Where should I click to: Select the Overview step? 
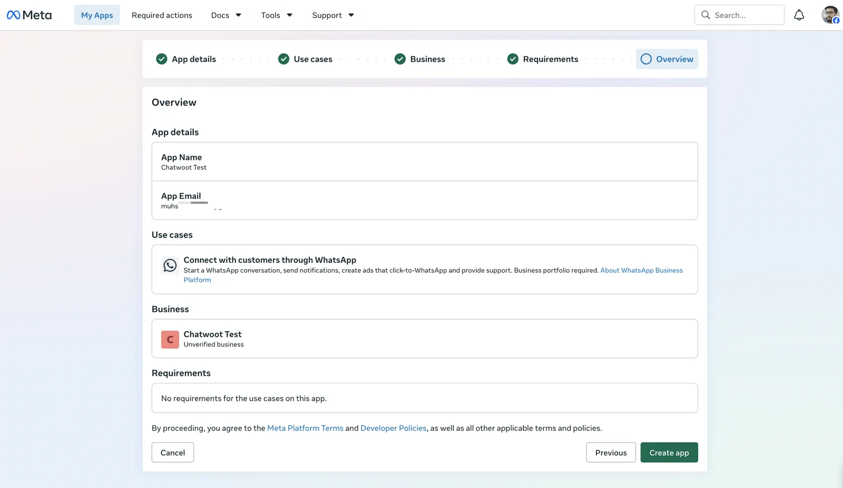point(667,59)
